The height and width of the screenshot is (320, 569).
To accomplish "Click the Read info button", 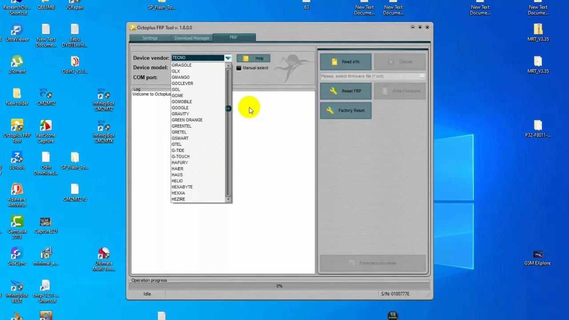I will pos(345,62).
